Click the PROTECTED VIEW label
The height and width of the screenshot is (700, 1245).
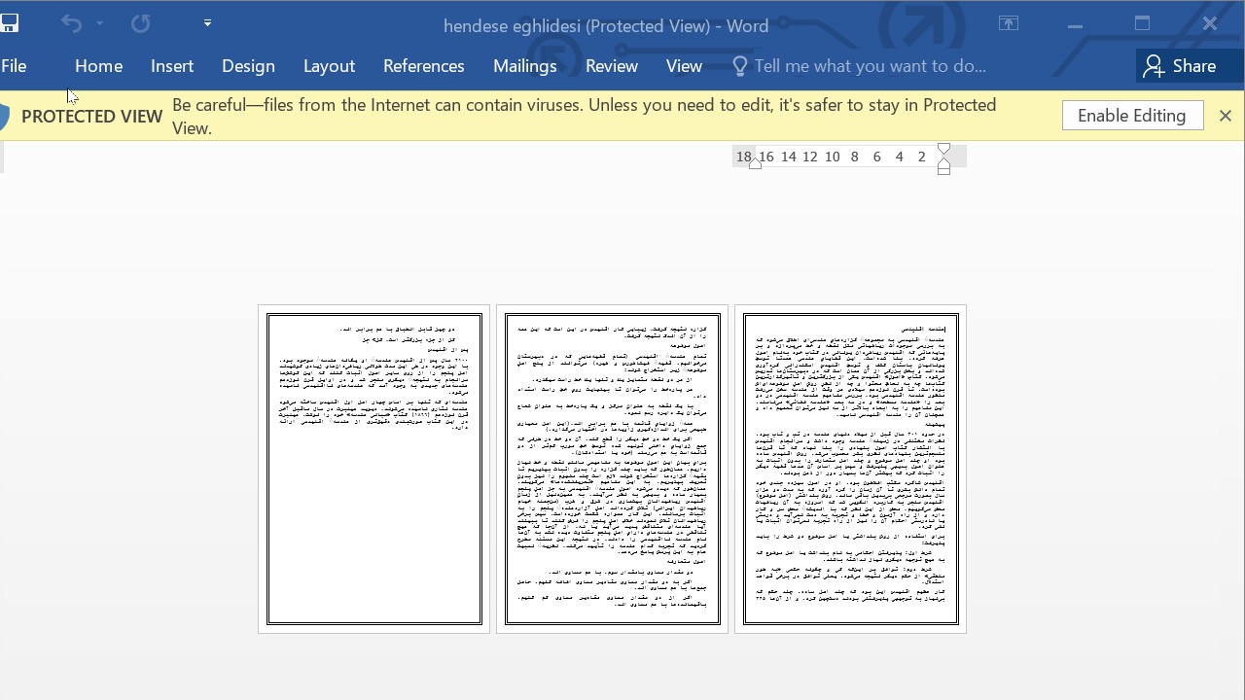91,117
